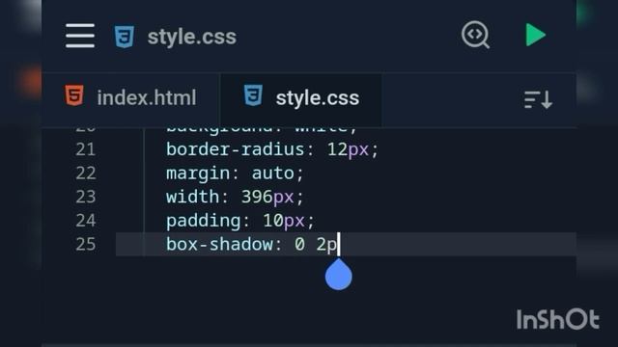Image resolution: width=618 pixels, height=347 pixels.
Task: Click line number 24 in the gutter
Action: (86, 221)
